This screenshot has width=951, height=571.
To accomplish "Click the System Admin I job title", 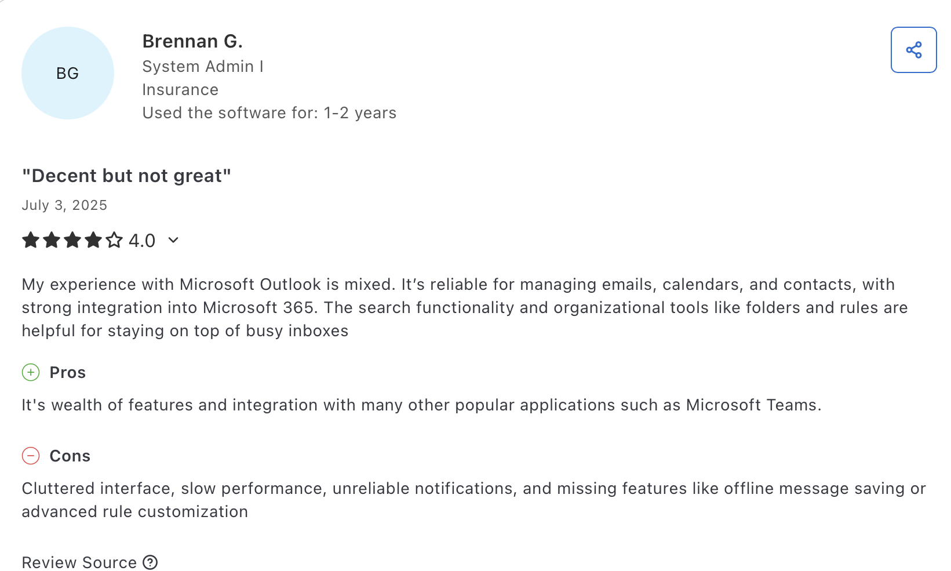I will pyautogui.click(x=203, y=67).
